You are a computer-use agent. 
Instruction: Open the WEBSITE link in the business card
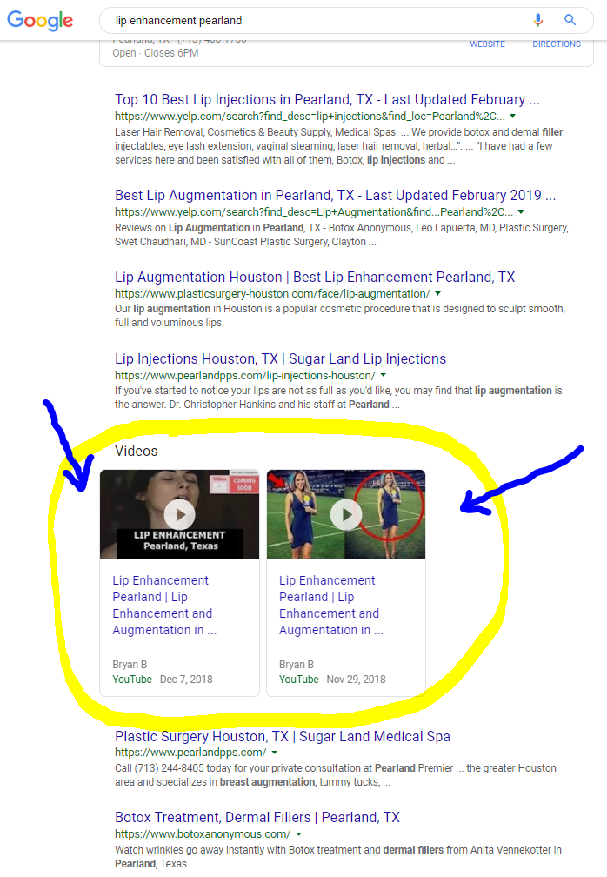click(487, 44)
